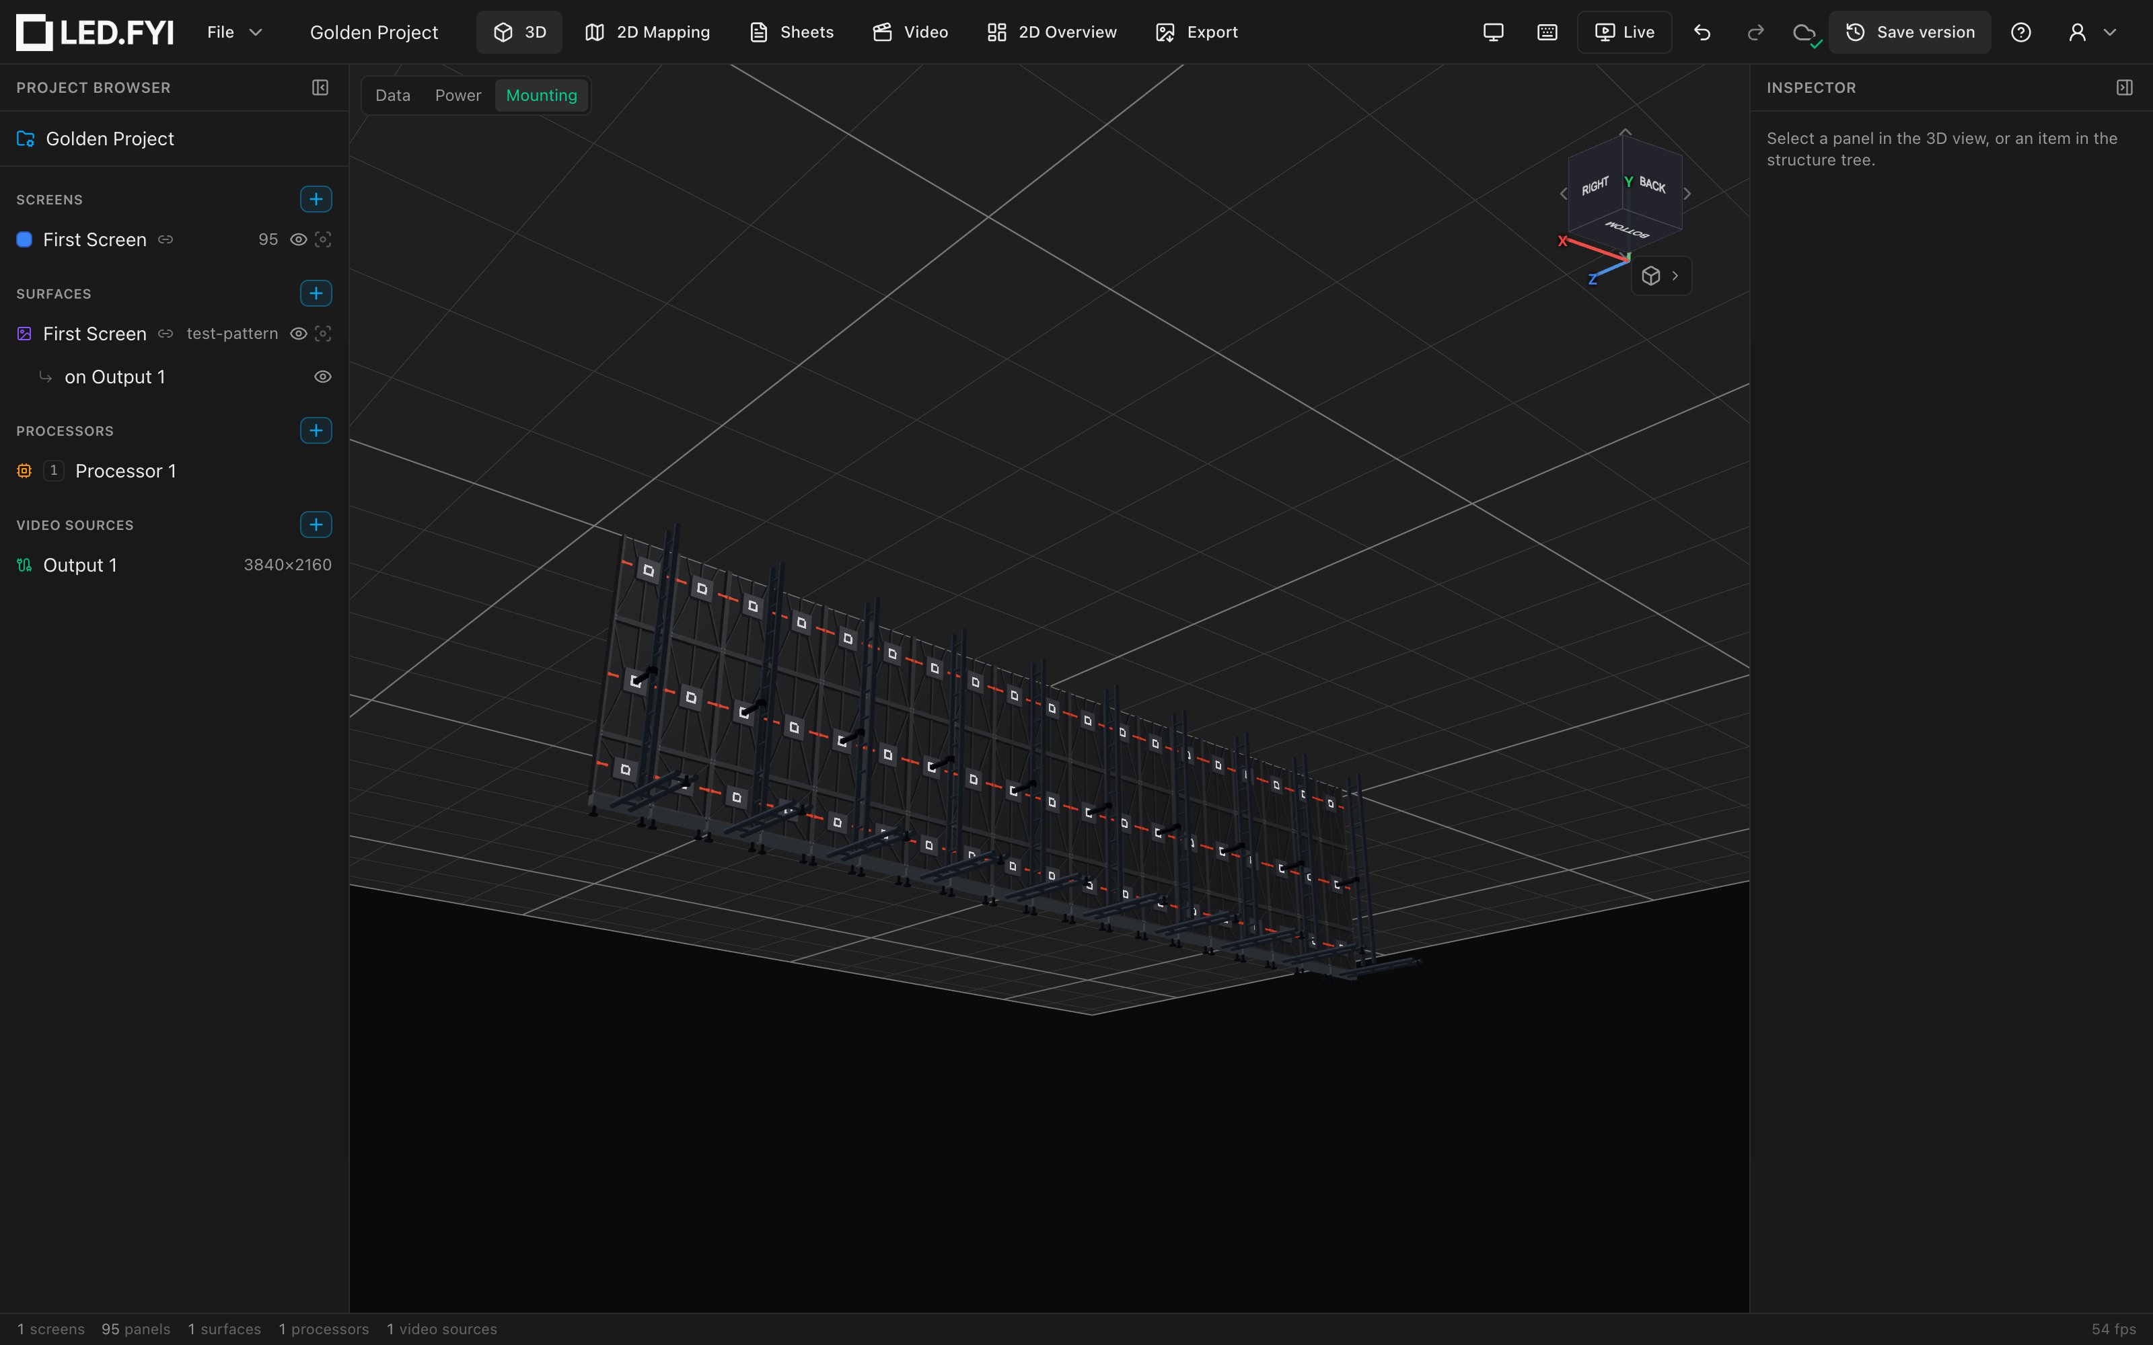
Task: Switch overlay to Power mode
Action: pos(458,95)
